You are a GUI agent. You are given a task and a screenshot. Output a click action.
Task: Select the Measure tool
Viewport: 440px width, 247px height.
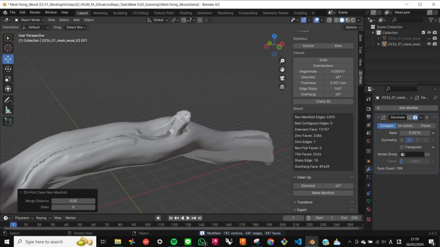pyautogui.click(x=8, y=110)
